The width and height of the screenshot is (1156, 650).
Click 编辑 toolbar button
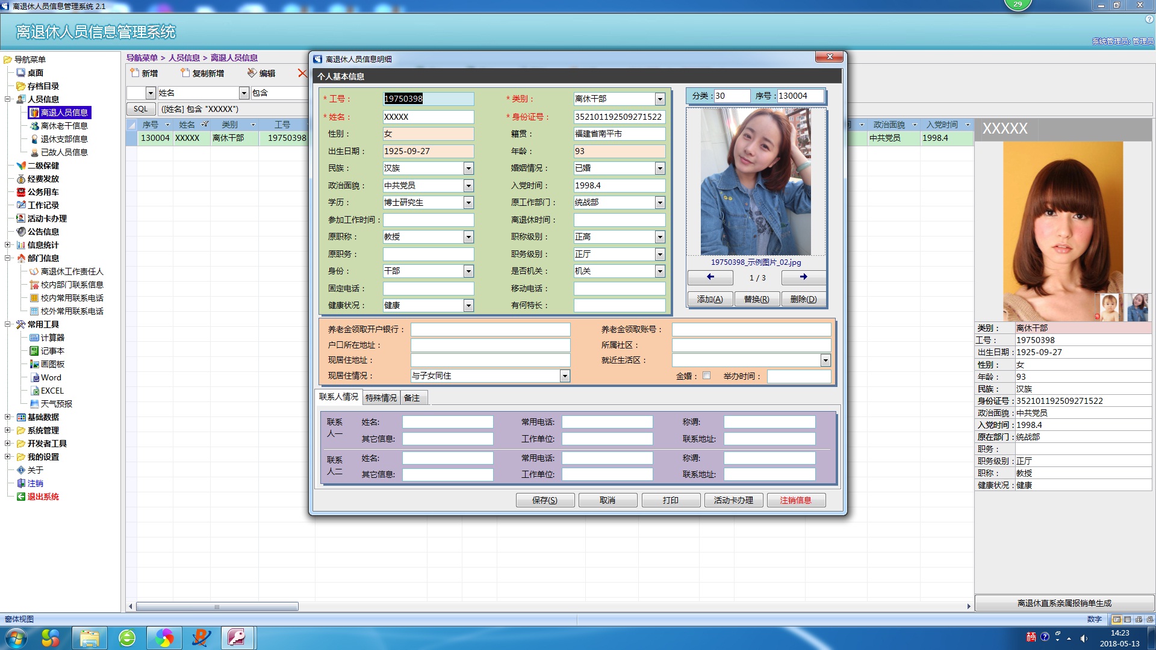261,73
